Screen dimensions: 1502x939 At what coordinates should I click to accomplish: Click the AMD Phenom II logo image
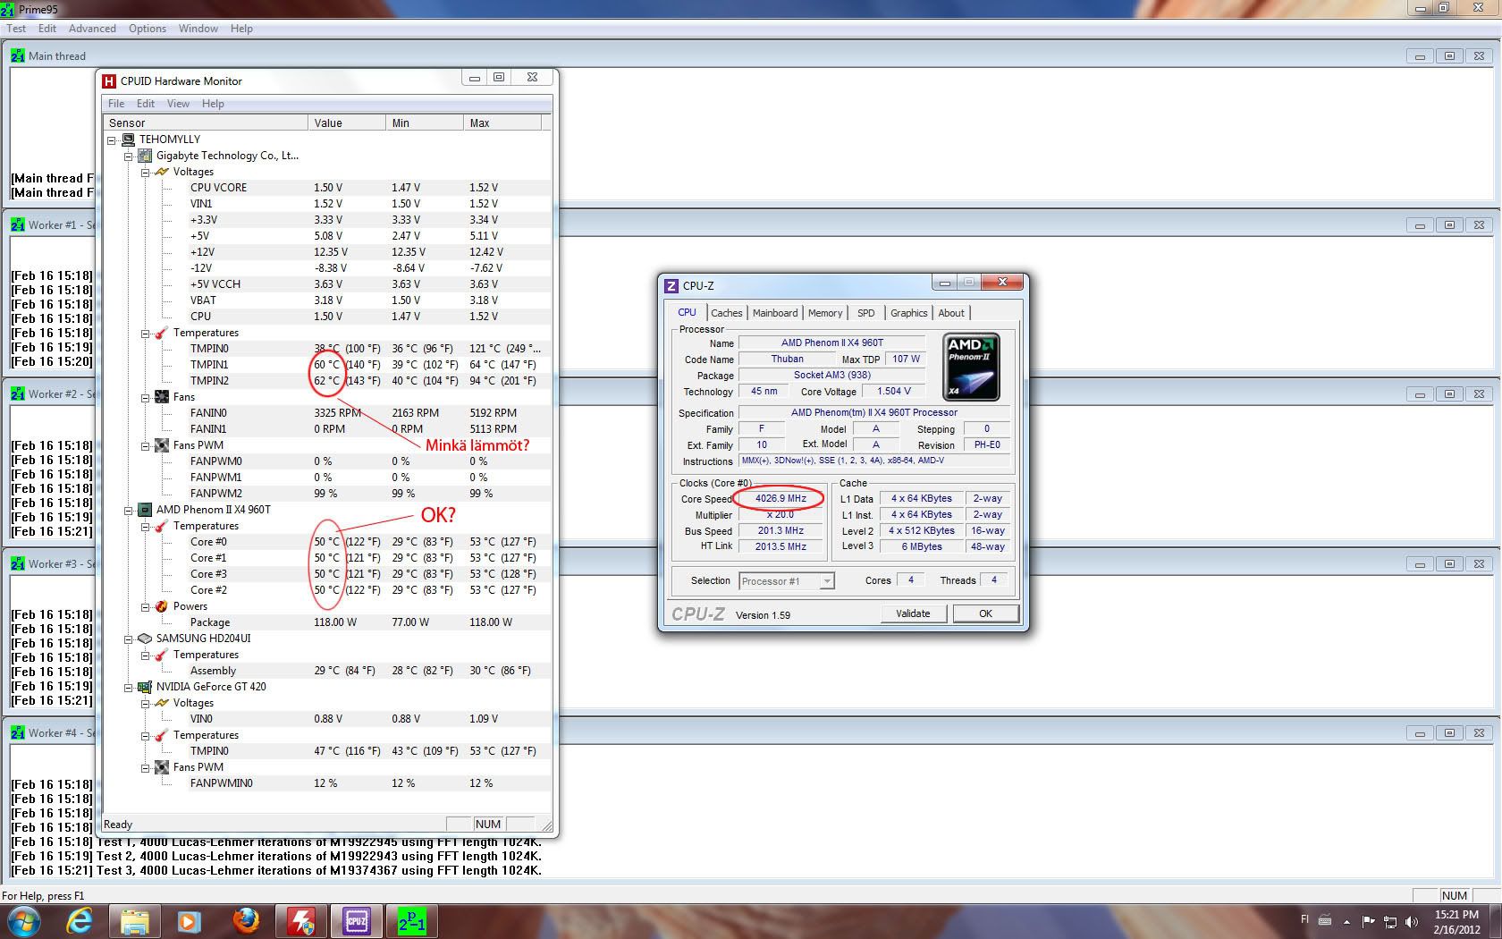coord(972,367)
